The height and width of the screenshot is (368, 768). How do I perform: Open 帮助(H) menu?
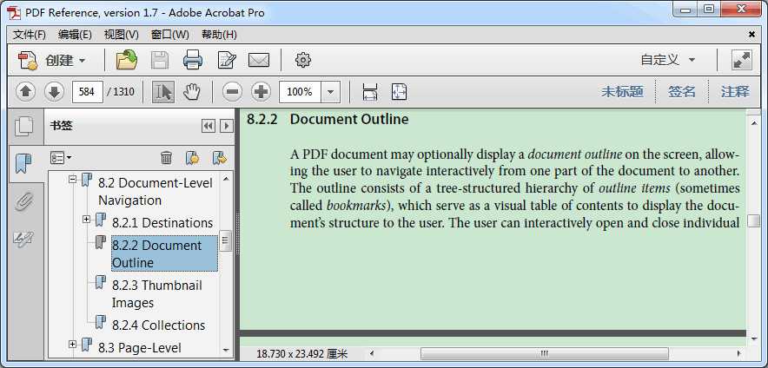(x=220, y=35)
